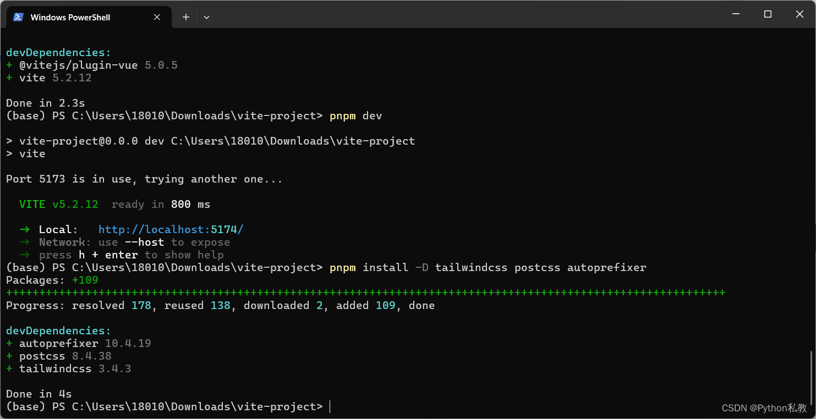Screen dimensions: 816x419
Task: Click the PowerShell icon in the tab
Action: (18, 17)
